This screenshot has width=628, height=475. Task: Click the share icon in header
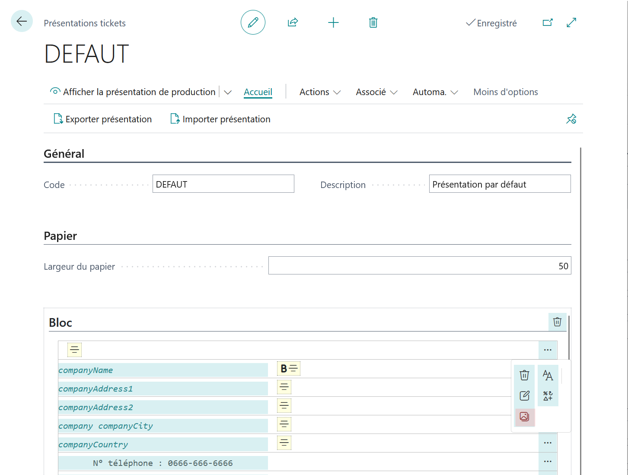point(293,22)
